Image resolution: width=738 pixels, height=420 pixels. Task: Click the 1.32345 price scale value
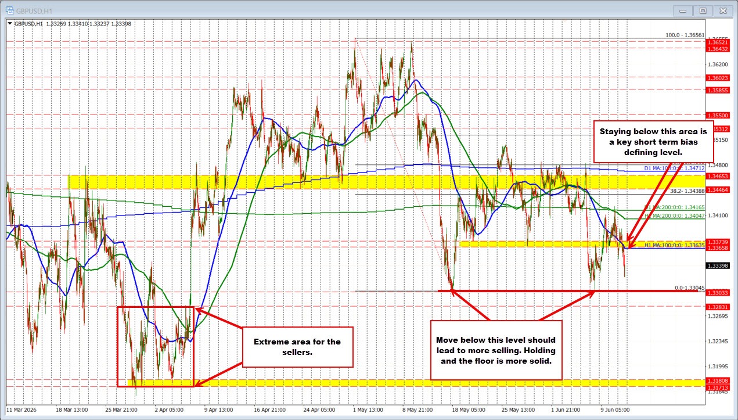pos(718,342)
